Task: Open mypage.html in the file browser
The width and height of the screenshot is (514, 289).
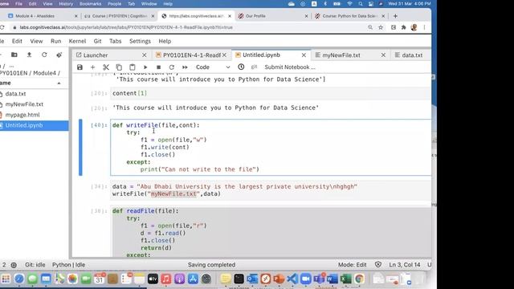Action: (34, 115)
